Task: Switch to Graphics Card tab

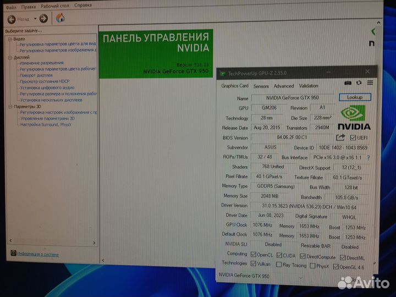Action: point(235,86)
